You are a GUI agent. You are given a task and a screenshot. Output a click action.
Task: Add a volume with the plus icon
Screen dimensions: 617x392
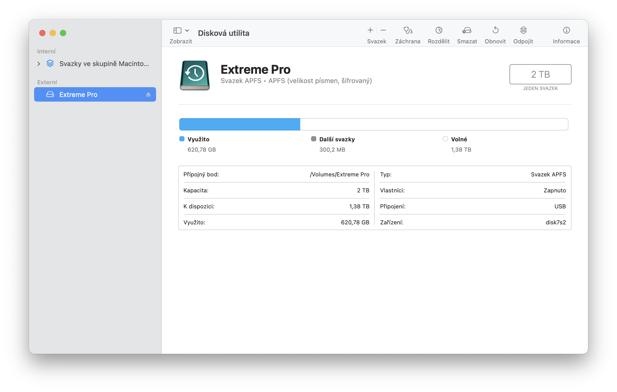click(x=370, y=30)
